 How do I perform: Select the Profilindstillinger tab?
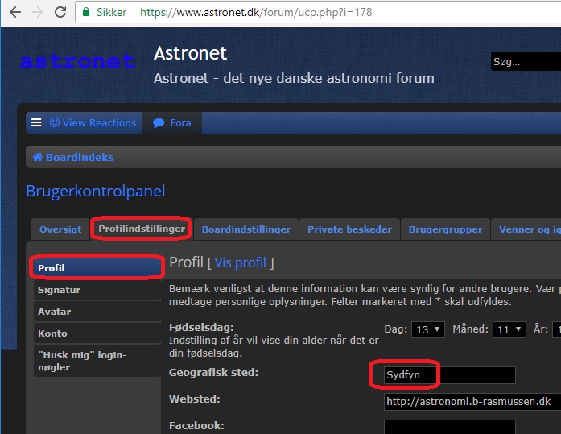pyautogui.click(x=142, y=229)
